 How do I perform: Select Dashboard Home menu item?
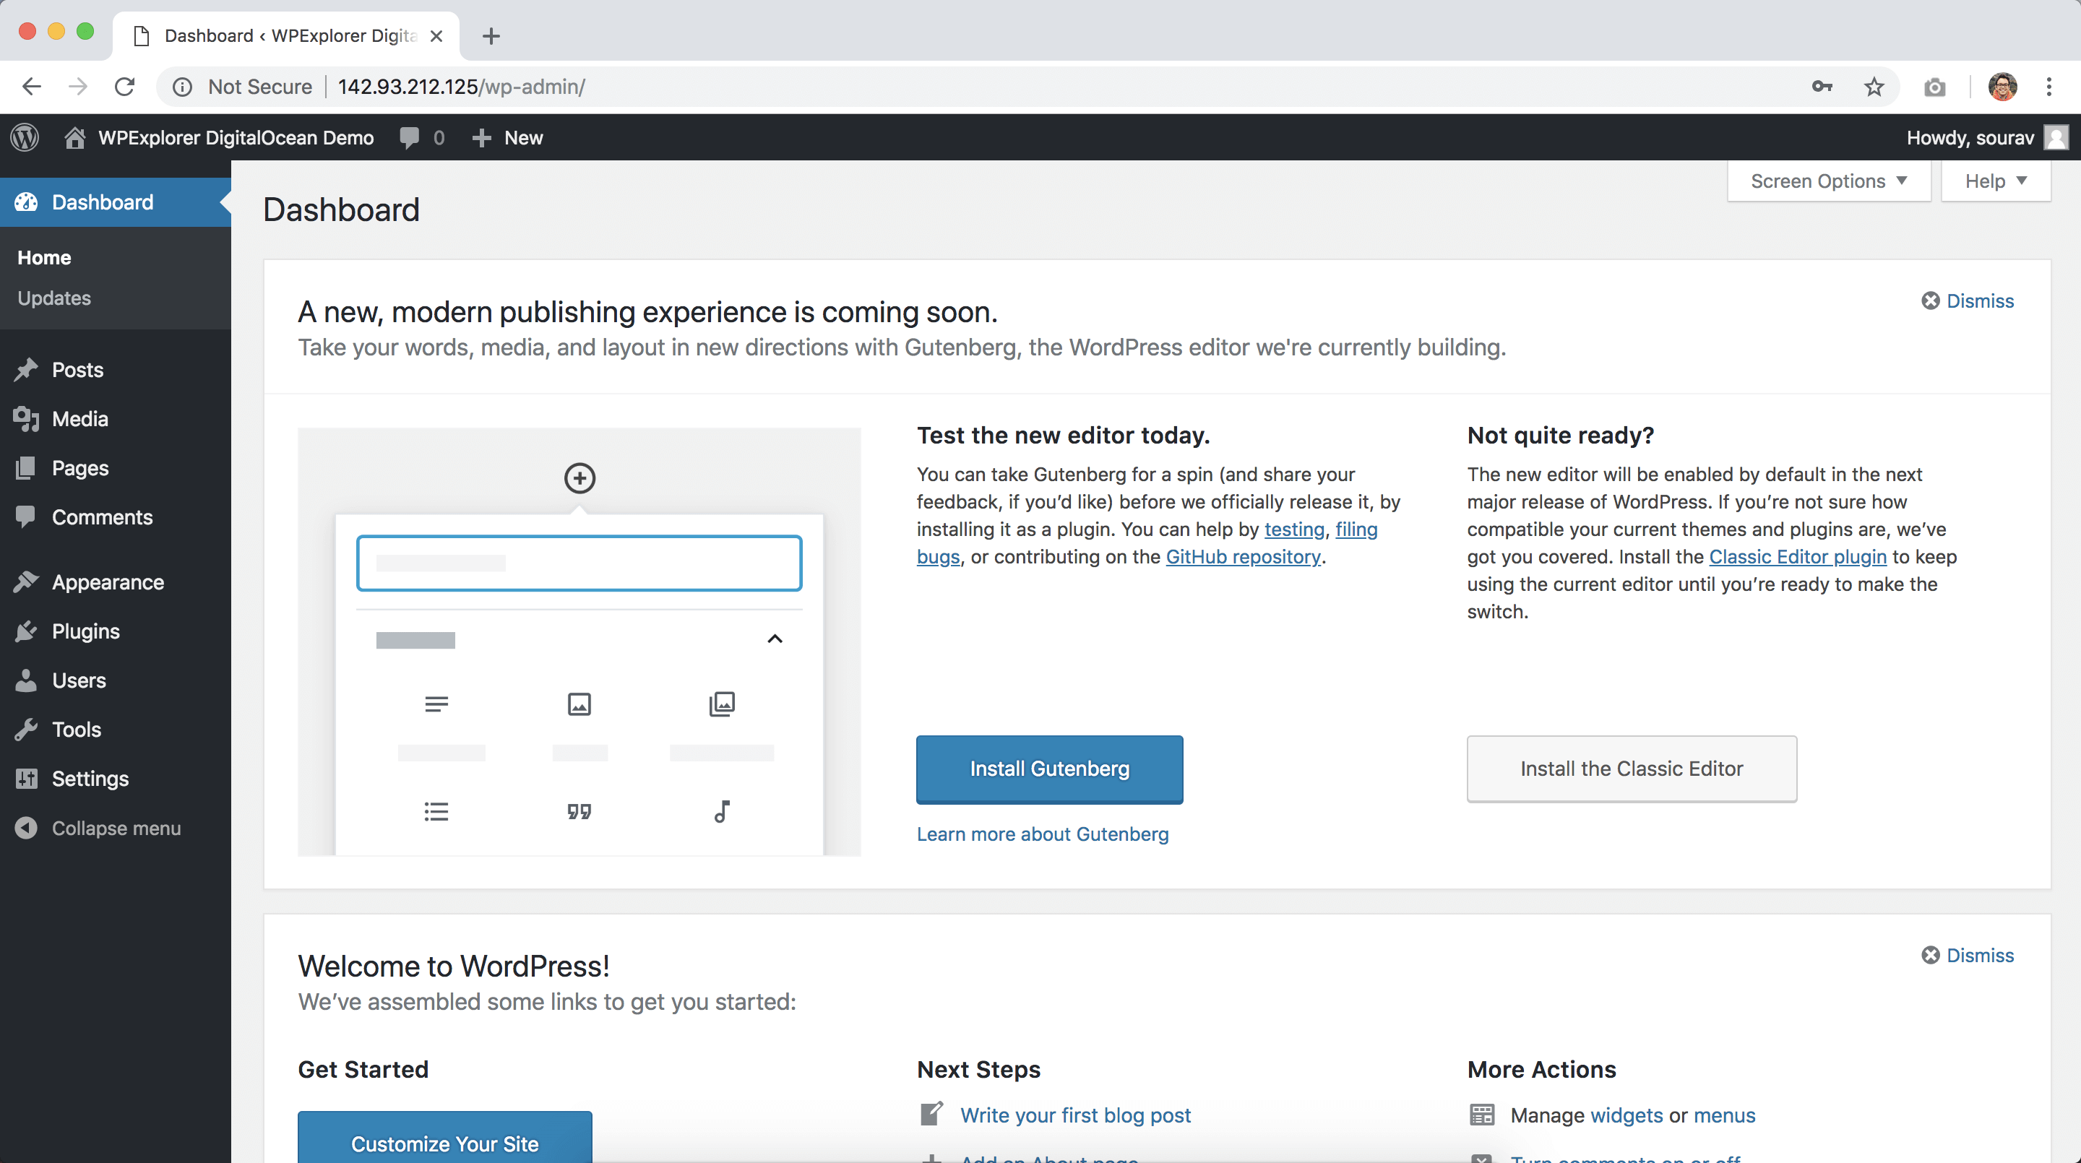pyautogui.click(x=44, y=257)
